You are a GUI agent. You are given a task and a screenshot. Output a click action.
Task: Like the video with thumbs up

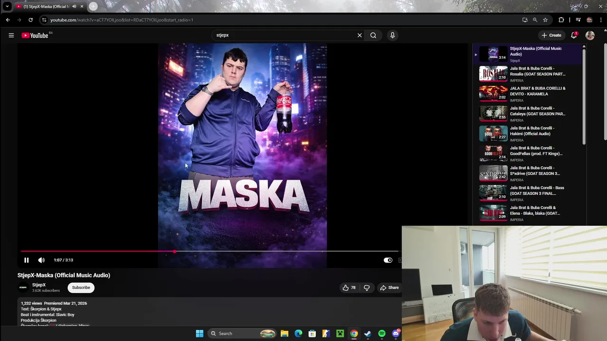coord(349,287)
